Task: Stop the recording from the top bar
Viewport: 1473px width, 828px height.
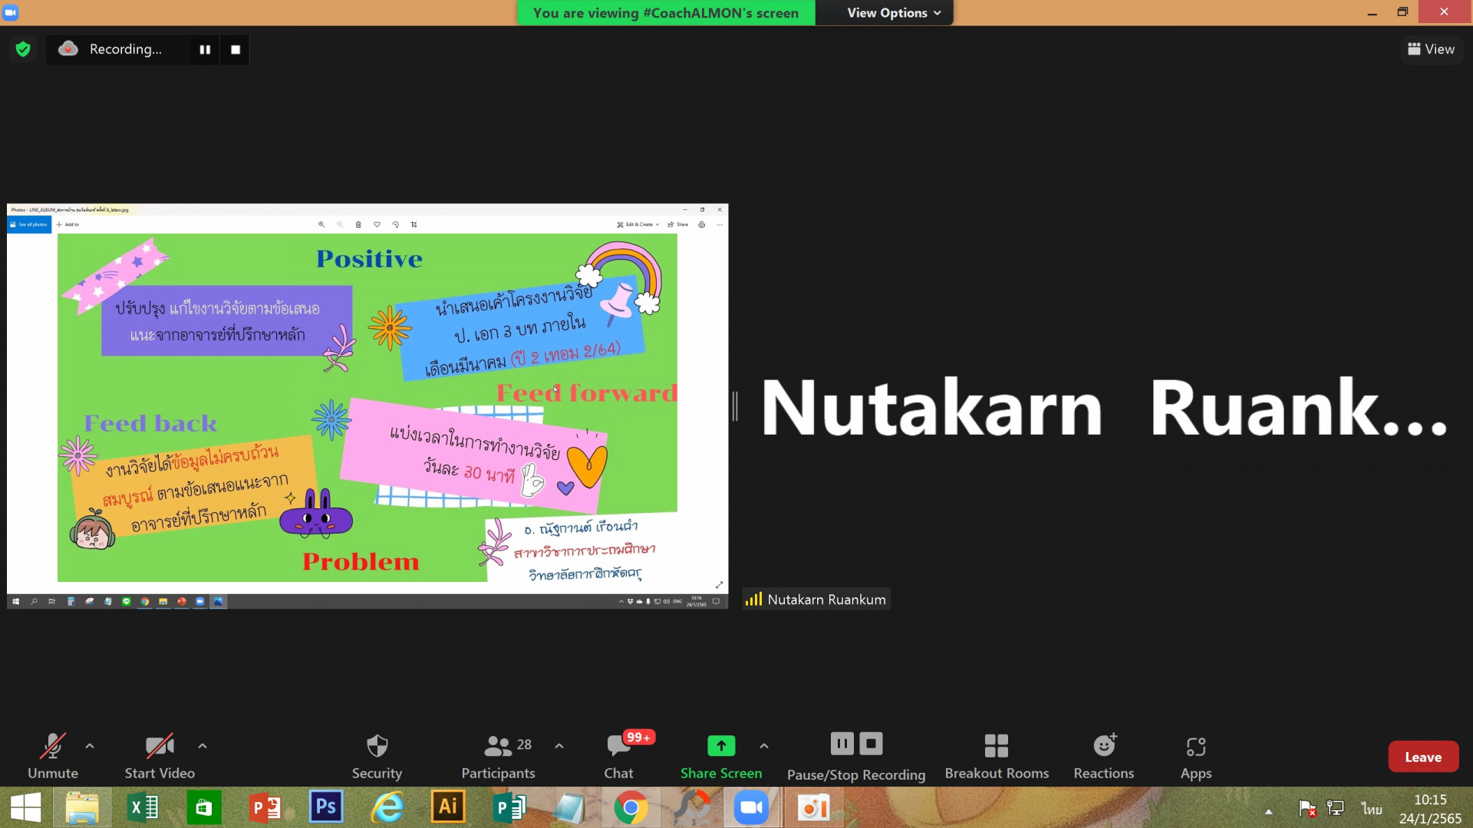Action: point(236,49)
